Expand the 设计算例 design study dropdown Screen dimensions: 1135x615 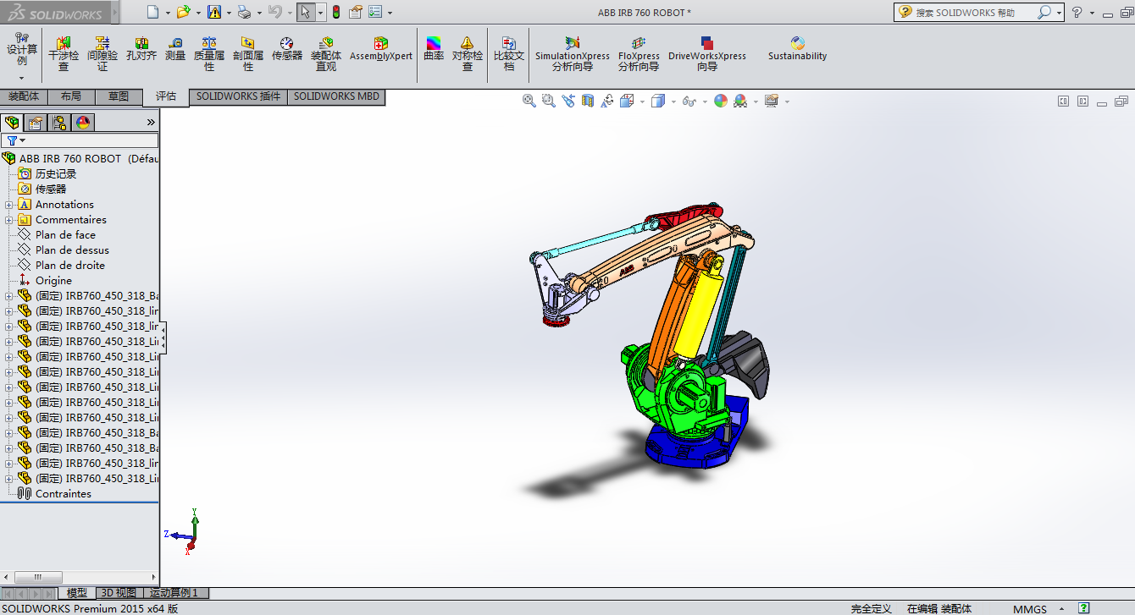pos(22,78)
